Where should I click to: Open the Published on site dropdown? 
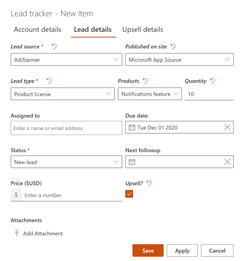[227, 60]
